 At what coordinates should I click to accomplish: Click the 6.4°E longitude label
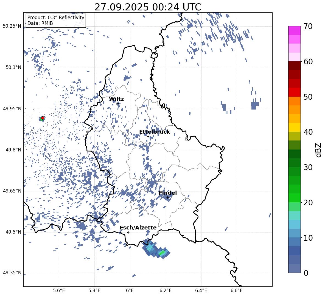(201, 291)
